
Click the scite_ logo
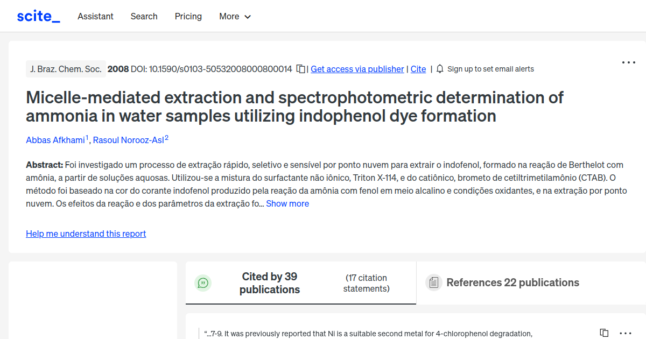38,16
